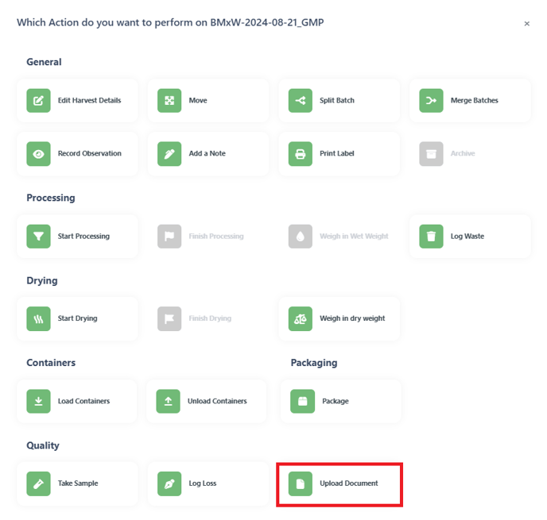Click Weigh in dry weight scale icon

coord(301,318)
